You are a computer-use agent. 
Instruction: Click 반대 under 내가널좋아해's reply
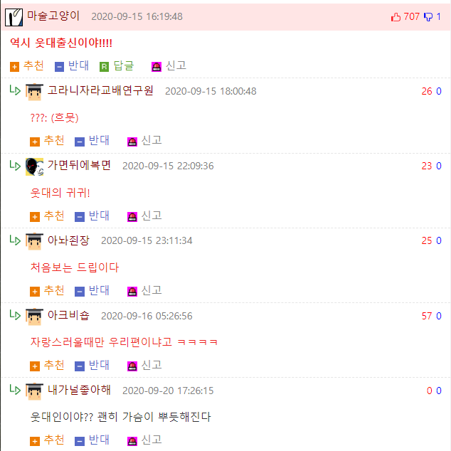coord(99,440)
